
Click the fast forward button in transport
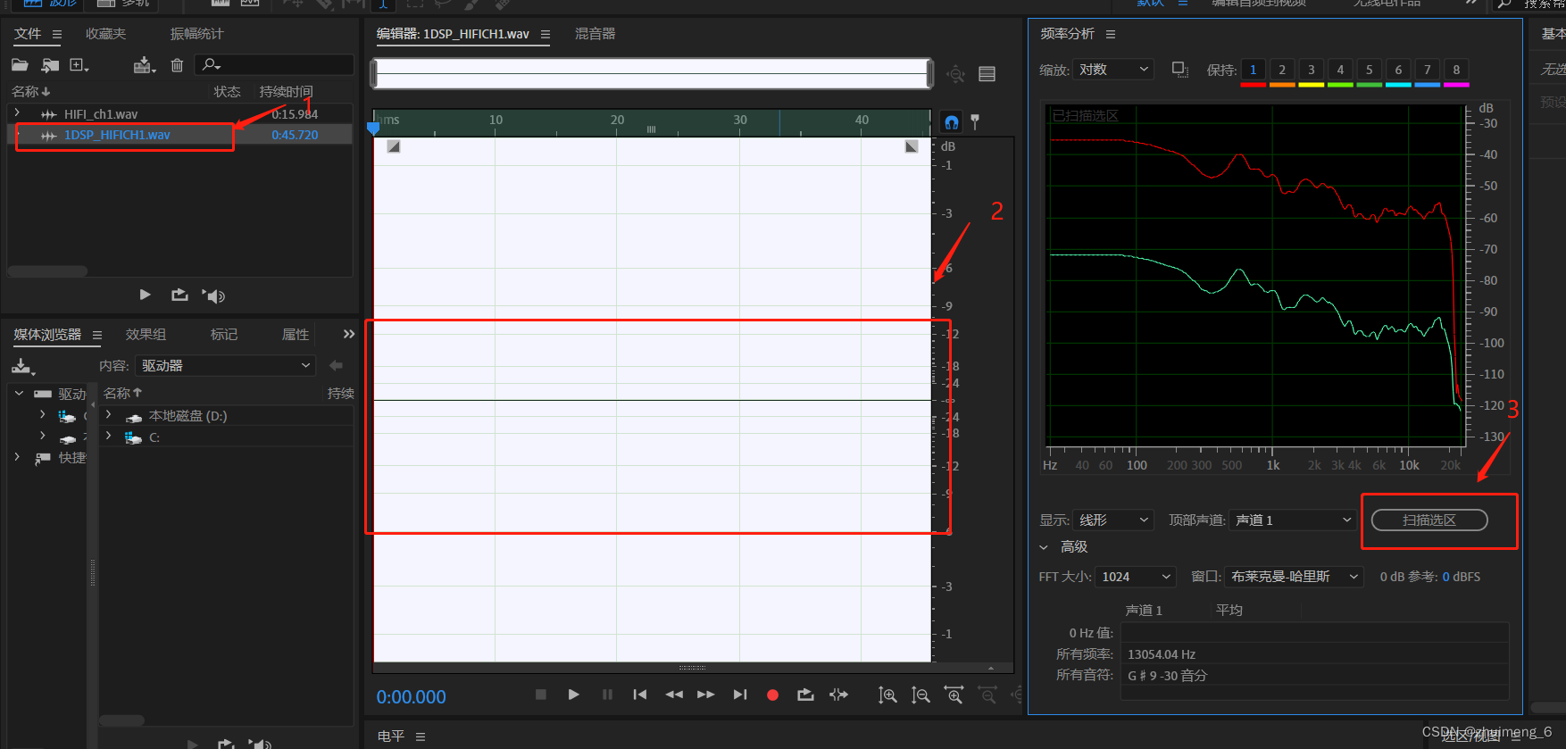(706, 695)
